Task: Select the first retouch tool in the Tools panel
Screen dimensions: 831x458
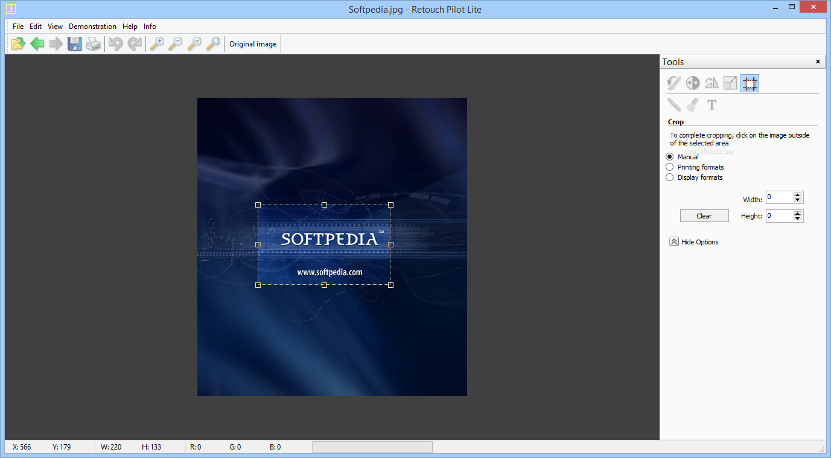Action: click(x=674, y=83)
